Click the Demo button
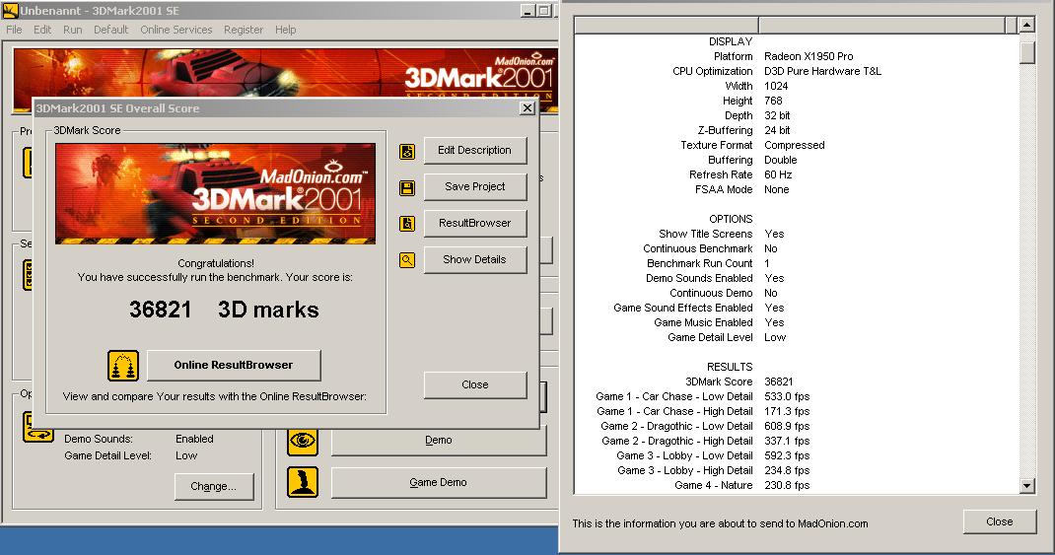 tap(439, 440)
